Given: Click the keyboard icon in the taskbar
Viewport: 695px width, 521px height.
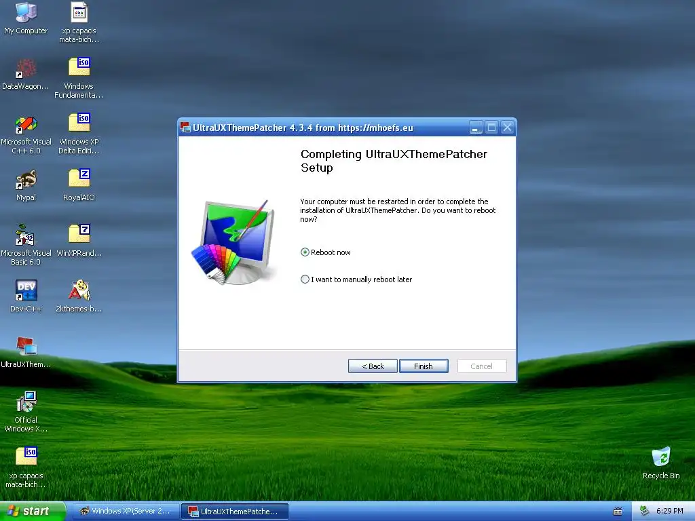Looking at the screenshot, I should coord(618,512).
